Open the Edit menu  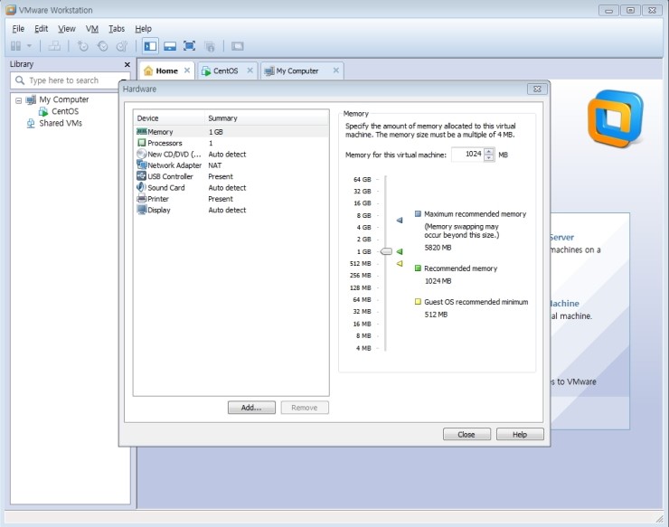click(x=41, y=29)
